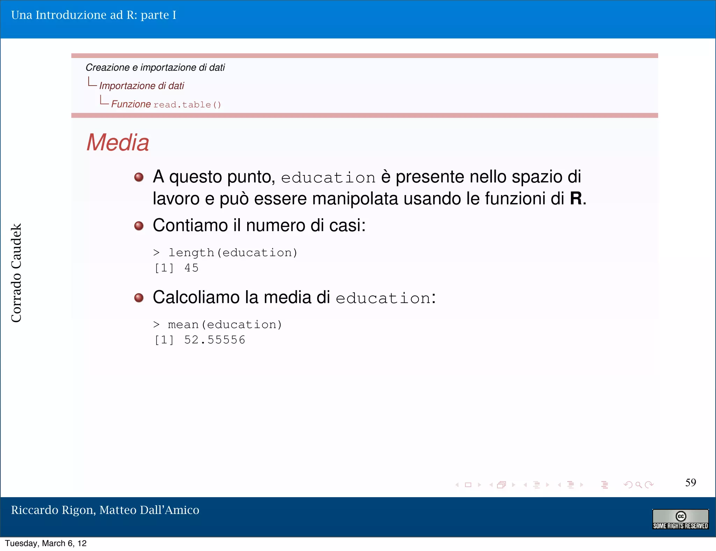Go to next slide arrow
Viewport: 716px width, 551px height.
(480, 485)
